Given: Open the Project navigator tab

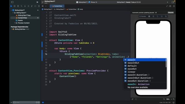Looking at the screenshot, I should point(11,6).
